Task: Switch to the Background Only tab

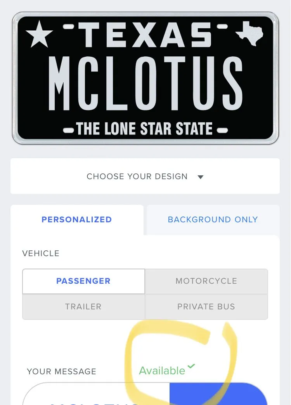Action: [213, 220]
